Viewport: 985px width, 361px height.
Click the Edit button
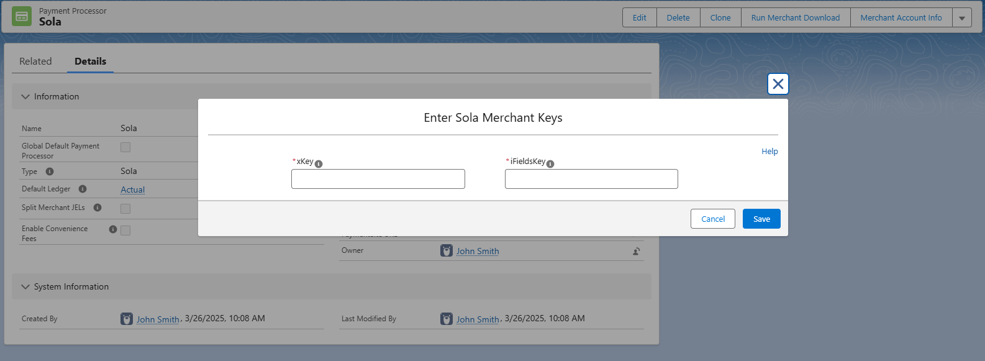tap(640, 18)
